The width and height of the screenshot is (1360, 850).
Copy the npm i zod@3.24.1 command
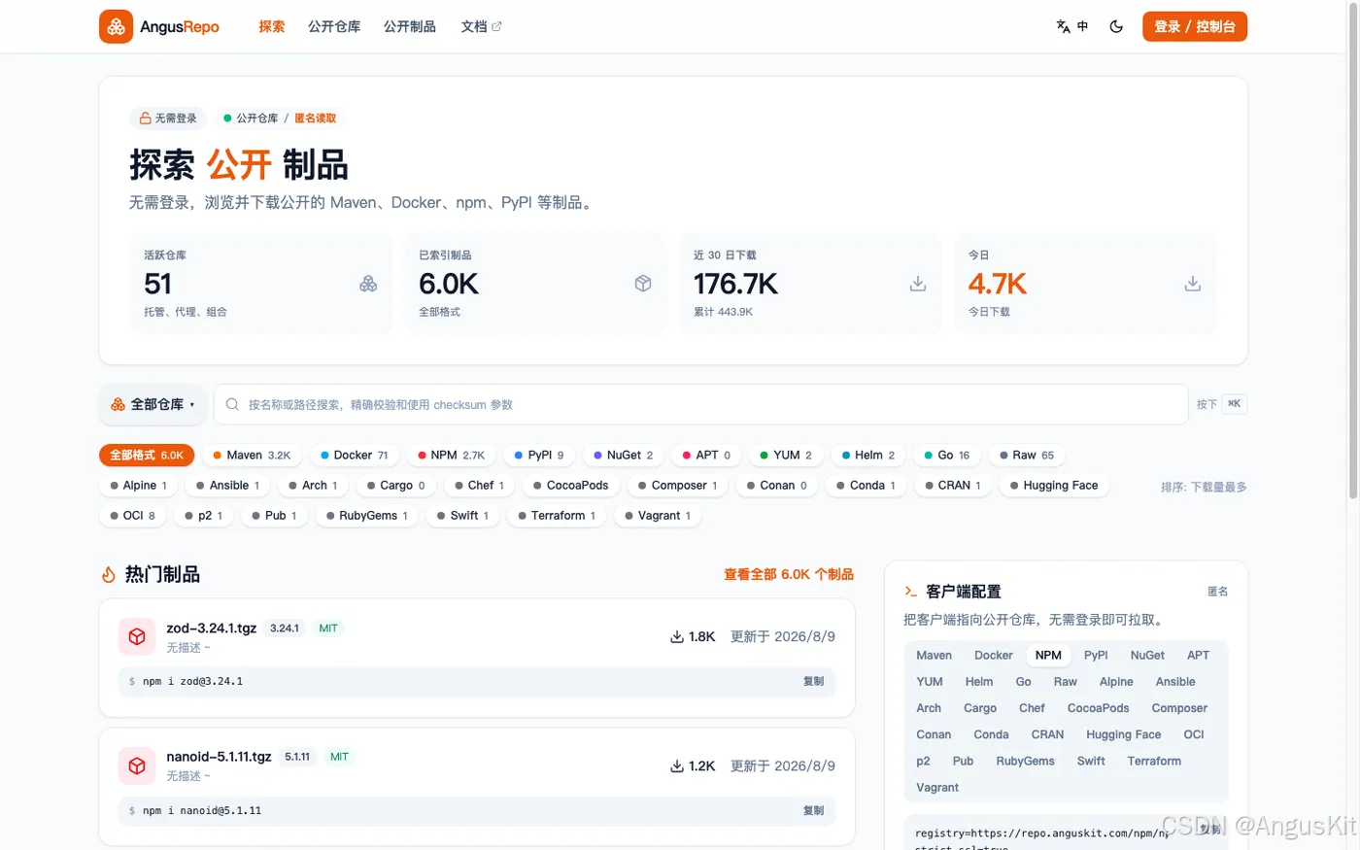(813, 682)
